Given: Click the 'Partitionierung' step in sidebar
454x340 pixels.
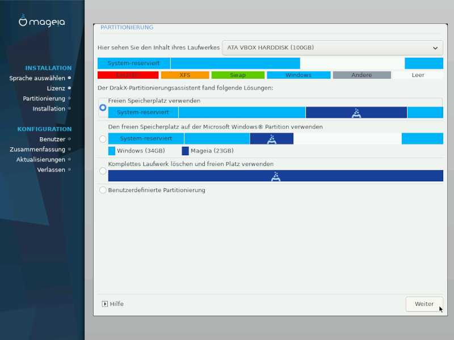Looking at the screenshot, I should (44, 99).
